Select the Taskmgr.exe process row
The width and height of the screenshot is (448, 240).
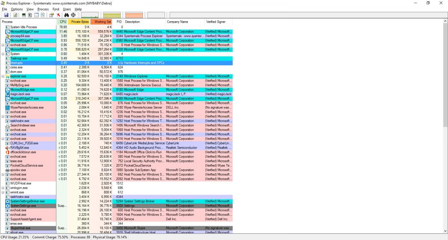tap(116, 58)
